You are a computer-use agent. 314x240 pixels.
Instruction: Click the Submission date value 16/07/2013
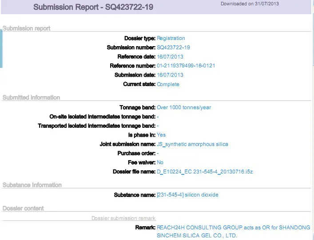pyautogui.click(x=170, y=75)
